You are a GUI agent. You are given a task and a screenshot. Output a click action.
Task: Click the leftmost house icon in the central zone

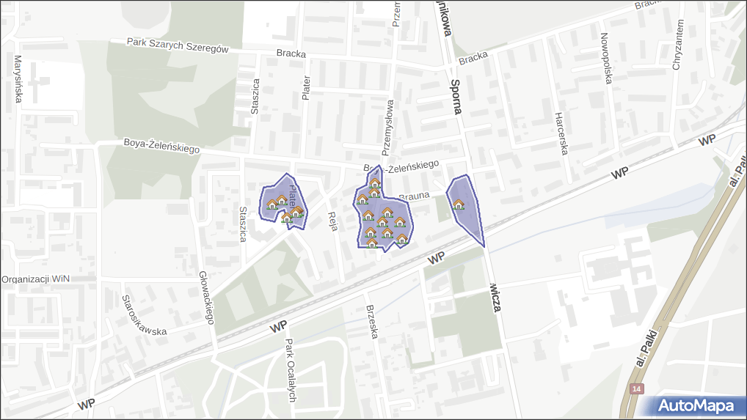(362, 199)
